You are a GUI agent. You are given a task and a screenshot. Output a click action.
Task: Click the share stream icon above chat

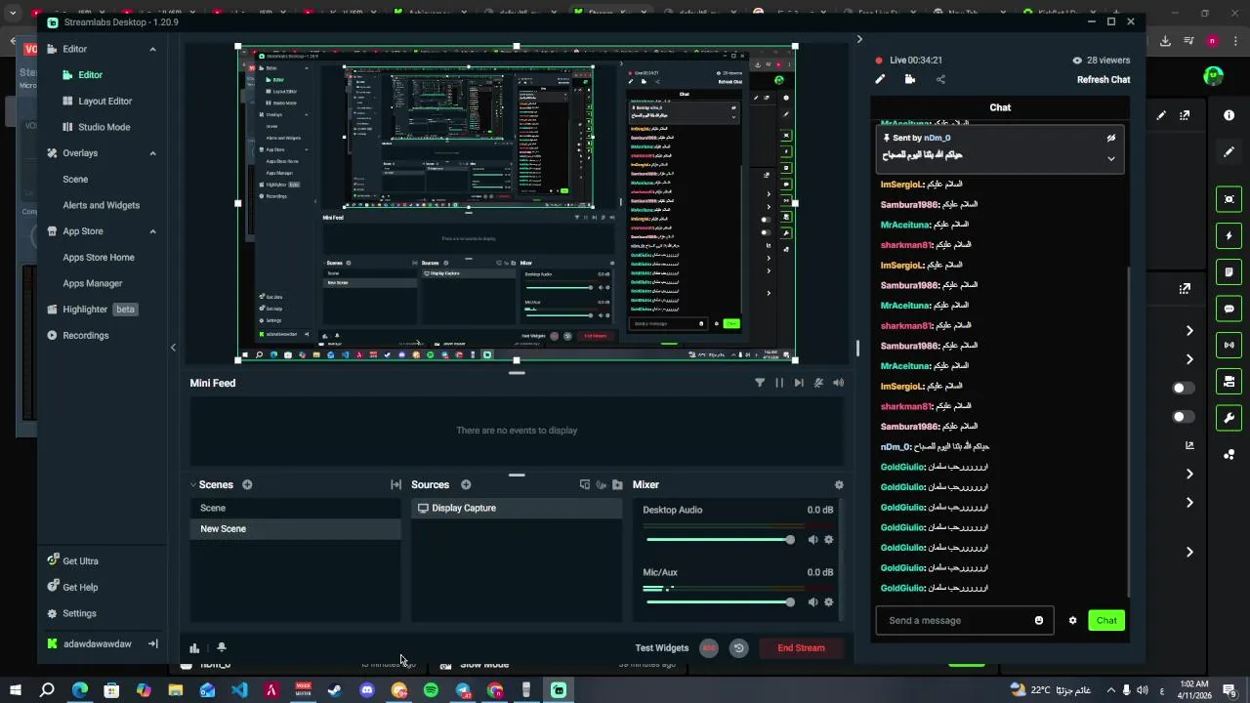pyautogui.click(x=940, y=79)
